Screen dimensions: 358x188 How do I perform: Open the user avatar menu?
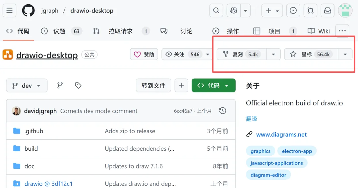tap(345, 11)
